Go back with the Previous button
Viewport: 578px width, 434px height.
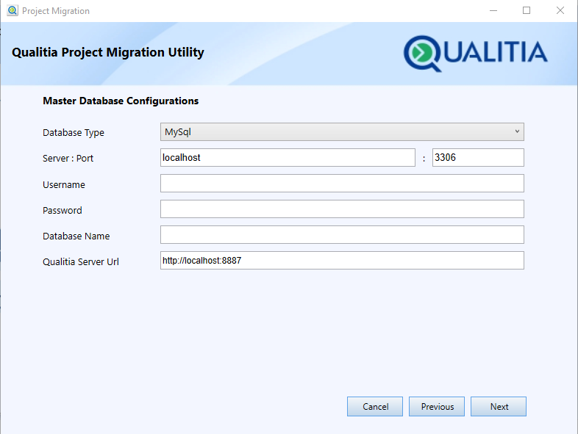[438, 407]
